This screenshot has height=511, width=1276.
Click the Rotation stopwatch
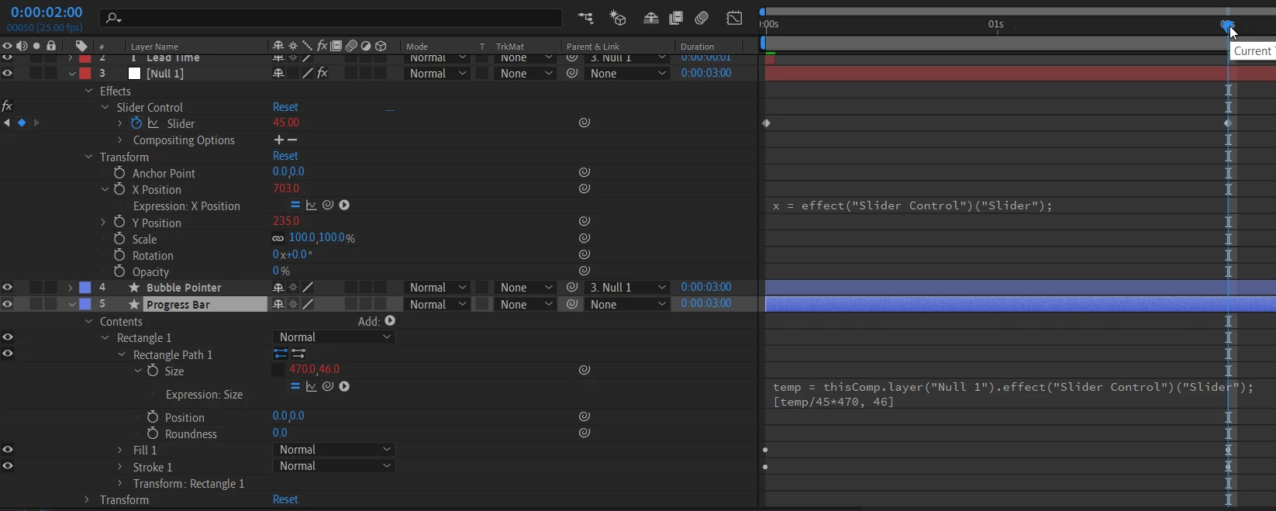coord(119,255)
